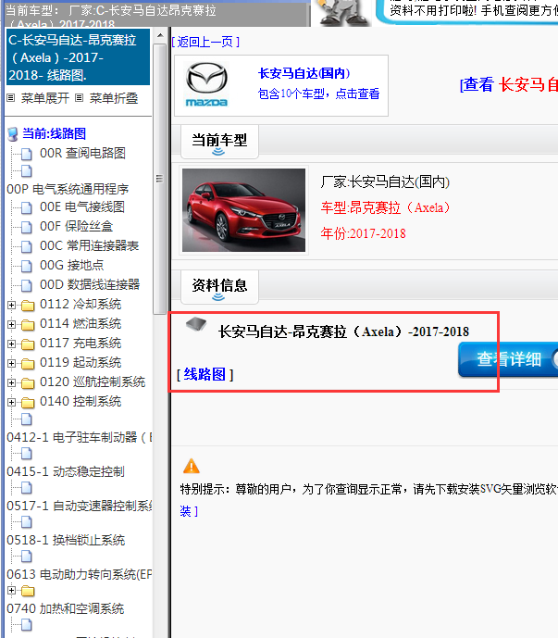Open the 长安马自达(国内) manufacturer link

(x=304, y=74)
